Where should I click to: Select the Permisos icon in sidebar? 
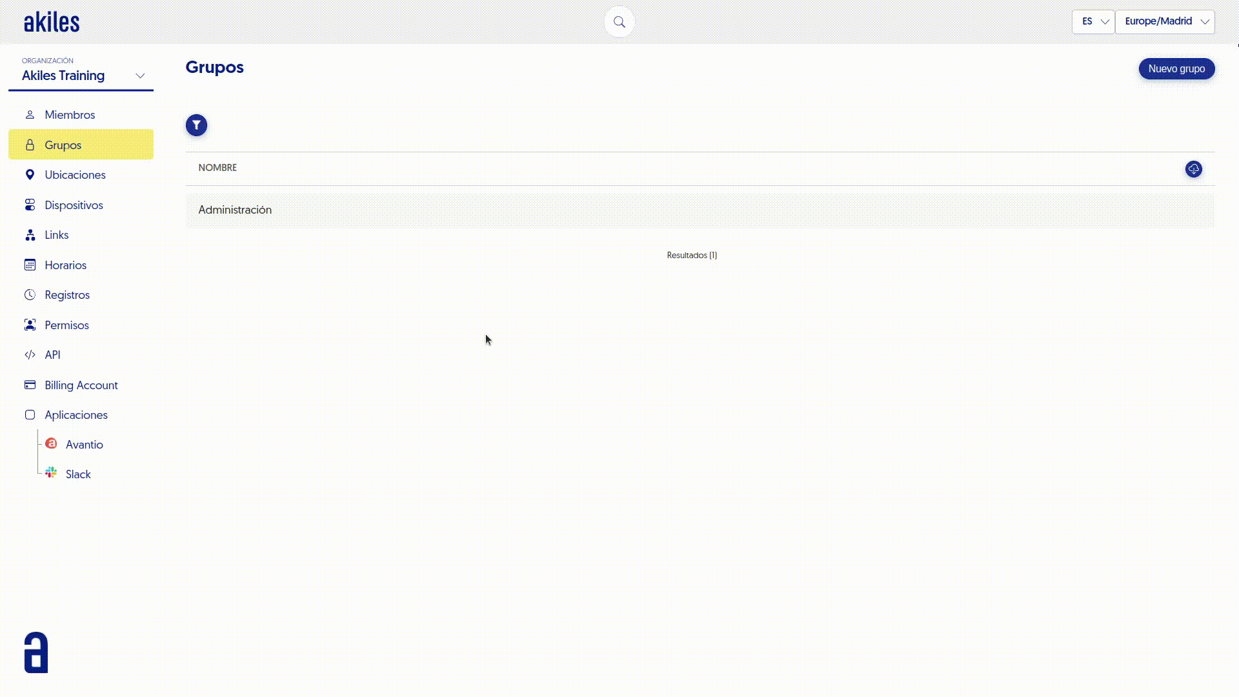(x=30, y=325)
